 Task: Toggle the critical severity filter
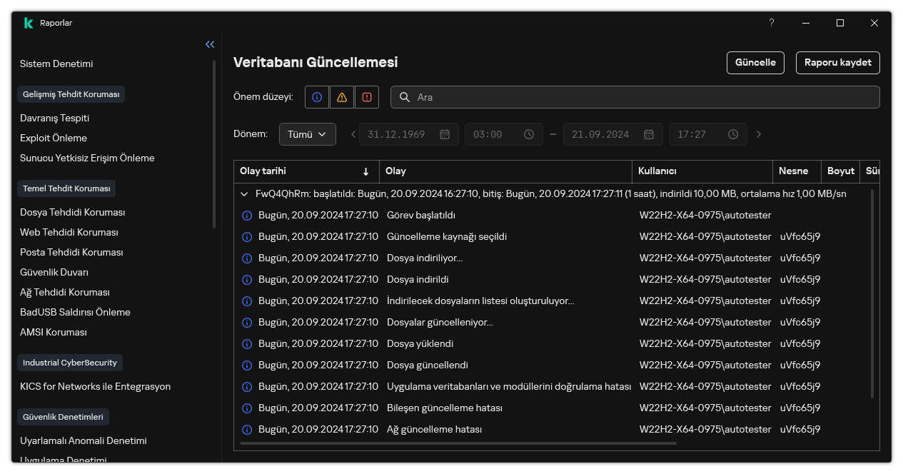pos(367,97)
